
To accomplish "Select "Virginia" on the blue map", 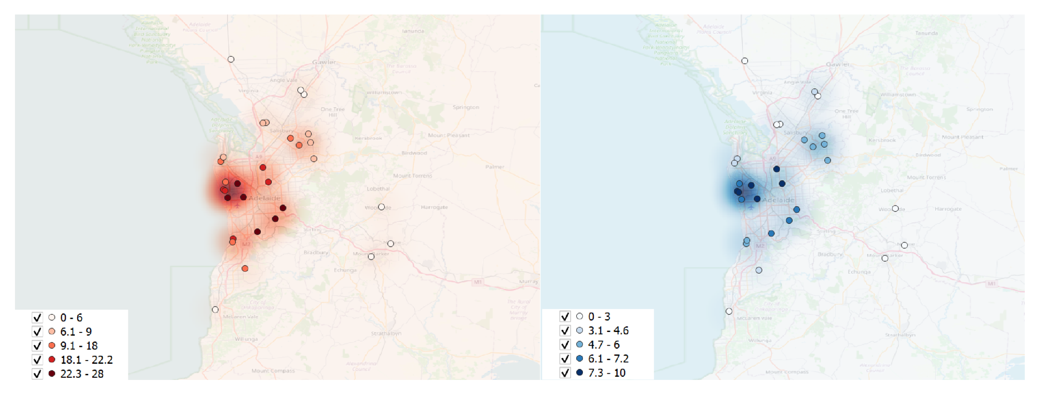I will pyautogui.click(x=762, y=93).
